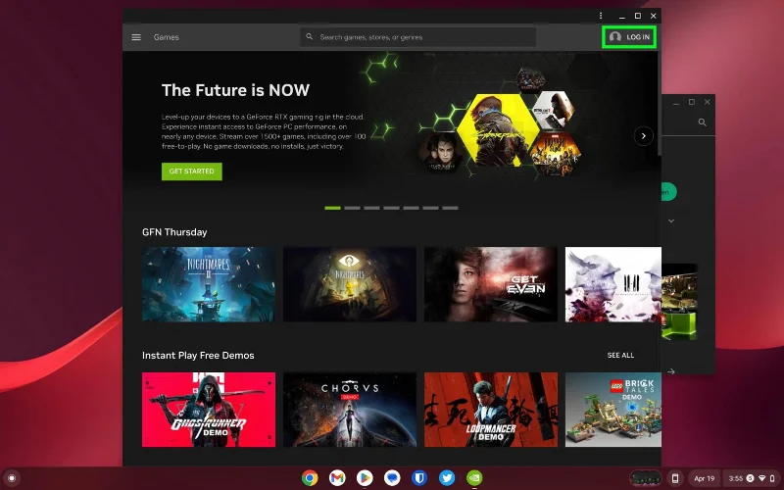
Task: Advance the banner with the next arrow
Action: 644,136
